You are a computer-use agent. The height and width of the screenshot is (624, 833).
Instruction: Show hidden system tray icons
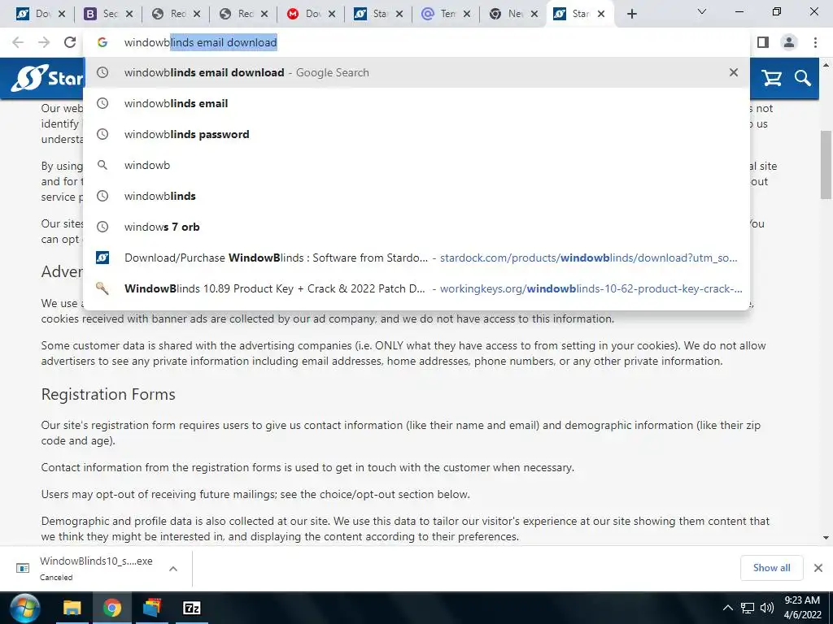pos(728,608)
